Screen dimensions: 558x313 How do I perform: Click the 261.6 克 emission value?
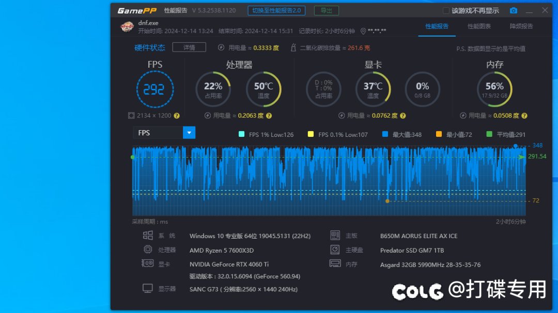(359, 48)
